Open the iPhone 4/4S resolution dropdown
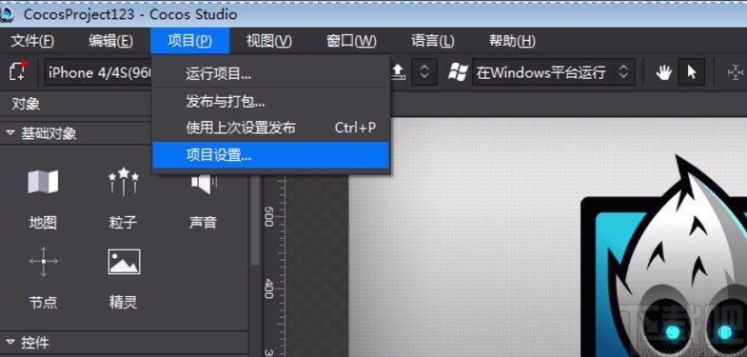The image size is (747, 357). point(98,72)
